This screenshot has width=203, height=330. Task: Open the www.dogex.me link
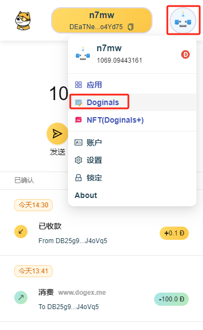click(x=82, y=293)
